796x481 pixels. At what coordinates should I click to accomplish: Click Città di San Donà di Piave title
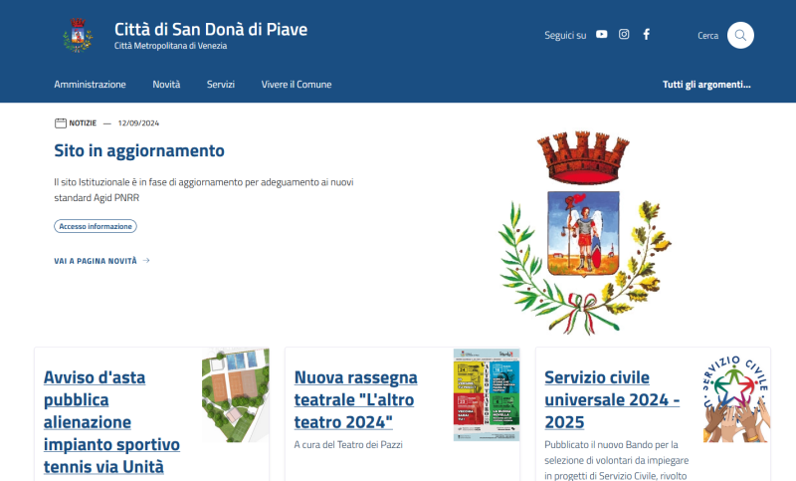tap(211, 30)
